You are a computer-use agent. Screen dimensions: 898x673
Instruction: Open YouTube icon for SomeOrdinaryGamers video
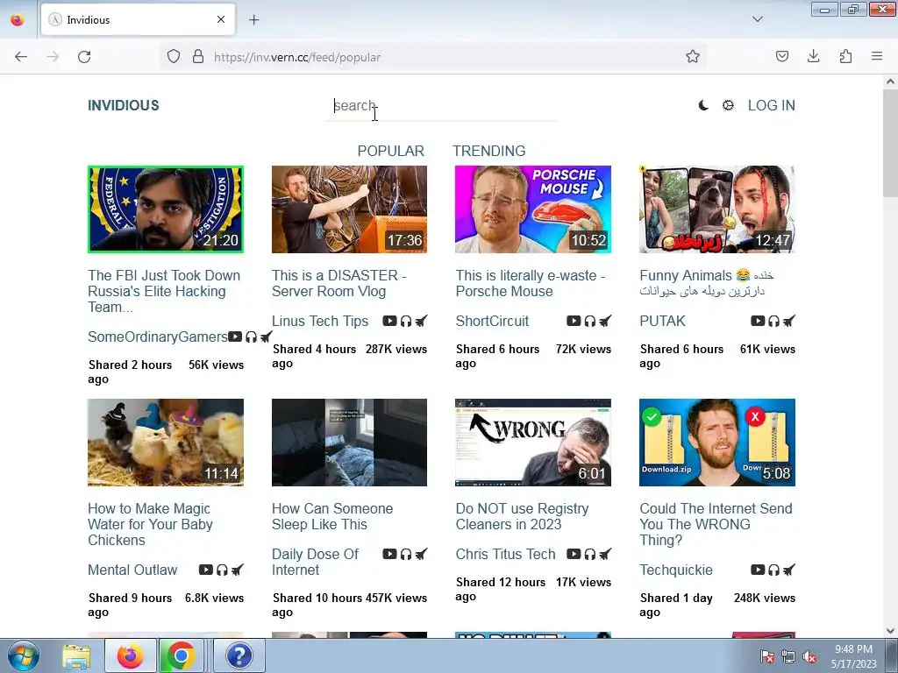click(235, 336)
